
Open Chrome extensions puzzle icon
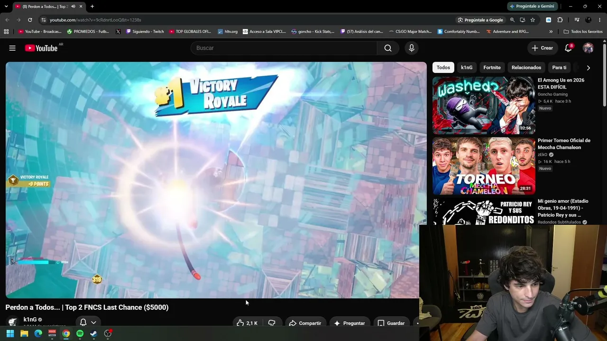point(560,20)
